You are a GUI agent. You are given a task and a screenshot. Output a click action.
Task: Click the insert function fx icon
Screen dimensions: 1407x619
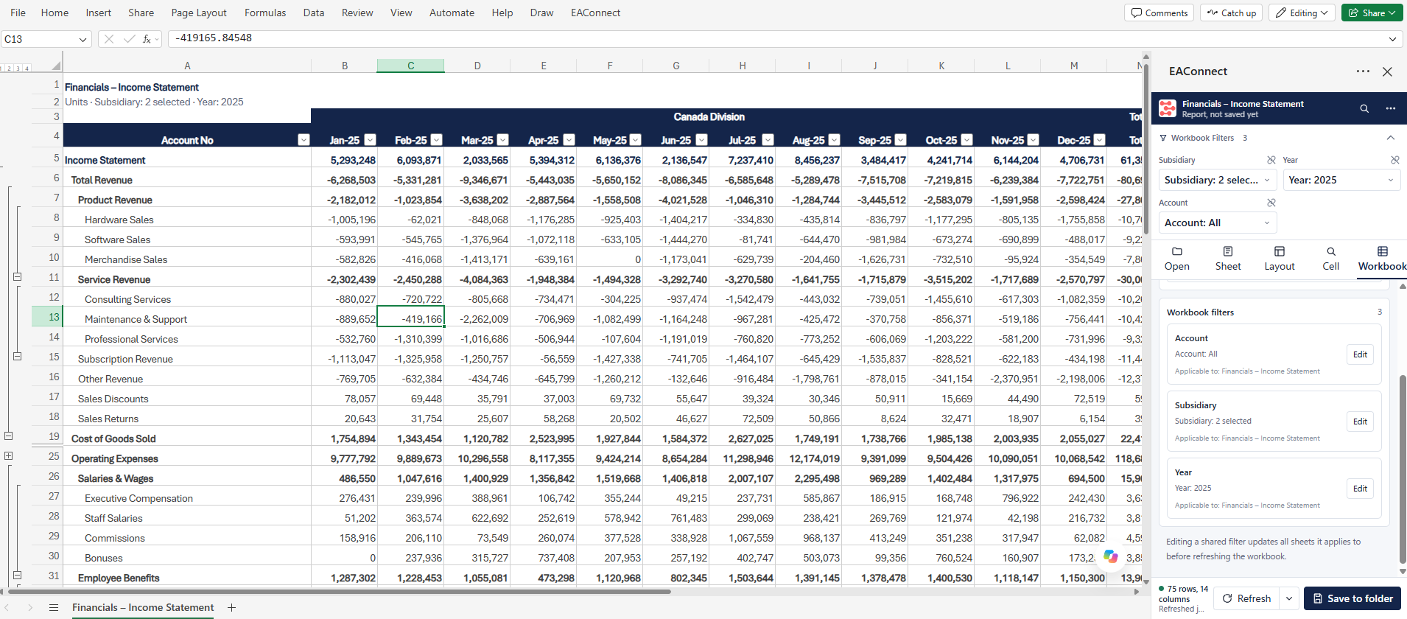point(147,39)
